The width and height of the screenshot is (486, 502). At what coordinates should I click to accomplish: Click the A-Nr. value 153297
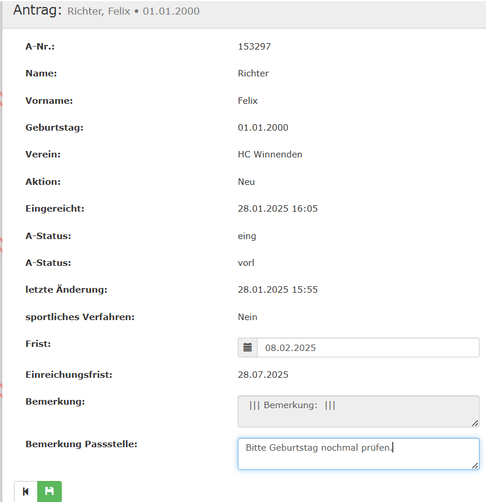click(x=254, y=47)
